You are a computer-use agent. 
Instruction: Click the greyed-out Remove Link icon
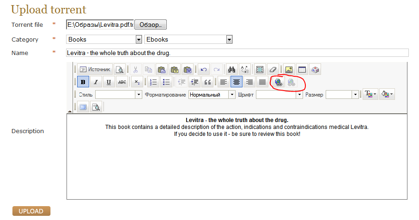[x=291, y=82]
